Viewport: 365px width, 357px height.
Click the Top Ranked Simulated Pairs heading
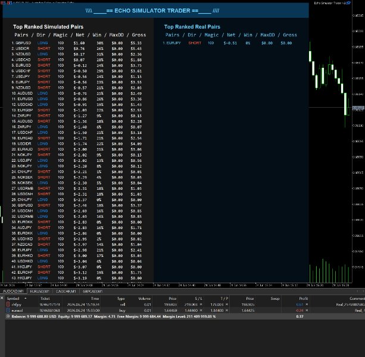[x=48, y=27]
